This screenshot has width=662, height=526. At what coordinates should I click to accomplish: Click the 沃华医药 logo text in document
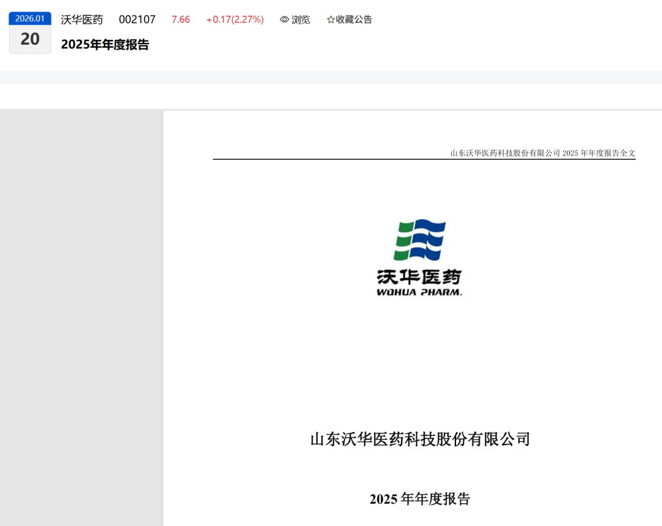[419, 277]
